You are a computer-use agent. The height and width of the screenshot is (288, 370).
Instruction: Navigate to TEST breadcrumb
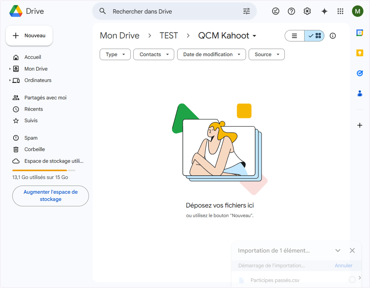coord(169,36)
